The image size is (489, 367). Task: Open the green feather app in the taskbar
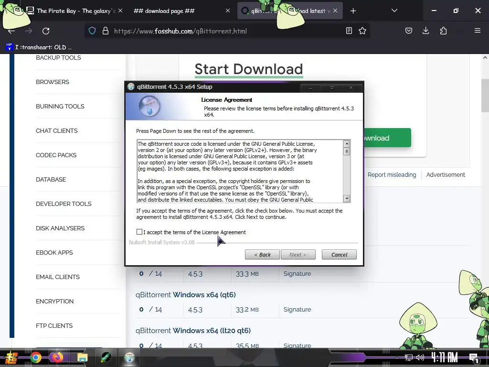tap(106, 357)
